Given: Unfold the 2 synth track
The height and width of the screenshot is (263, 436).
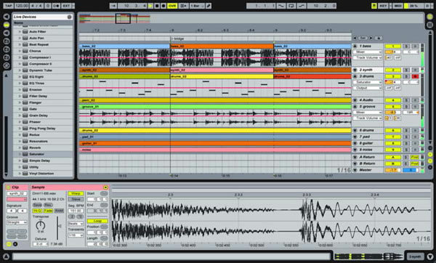Looking at the screenshot, I should (355, 70).
